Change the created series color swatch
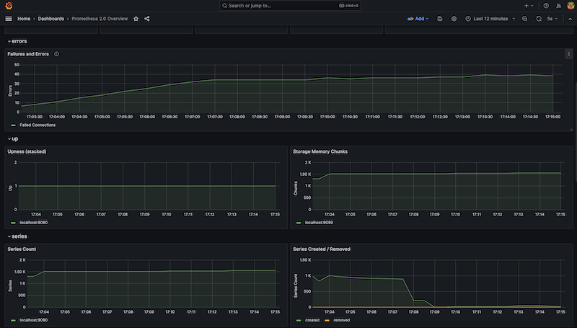This screenshot has width=577, height=328. point(299,320)
